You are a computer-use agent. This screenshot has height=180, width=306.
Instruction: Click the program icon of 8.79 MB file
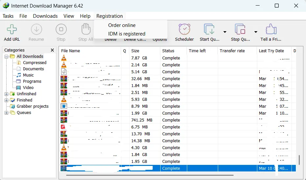64,106
